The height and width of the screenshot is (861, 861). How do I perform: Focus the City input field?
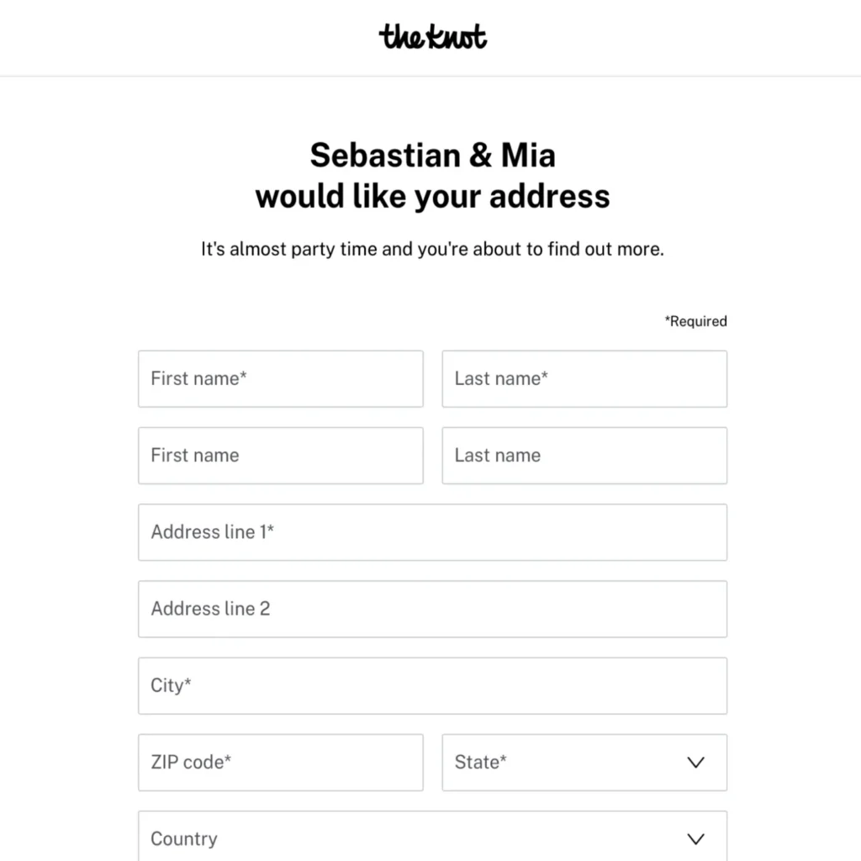[433, 686]
